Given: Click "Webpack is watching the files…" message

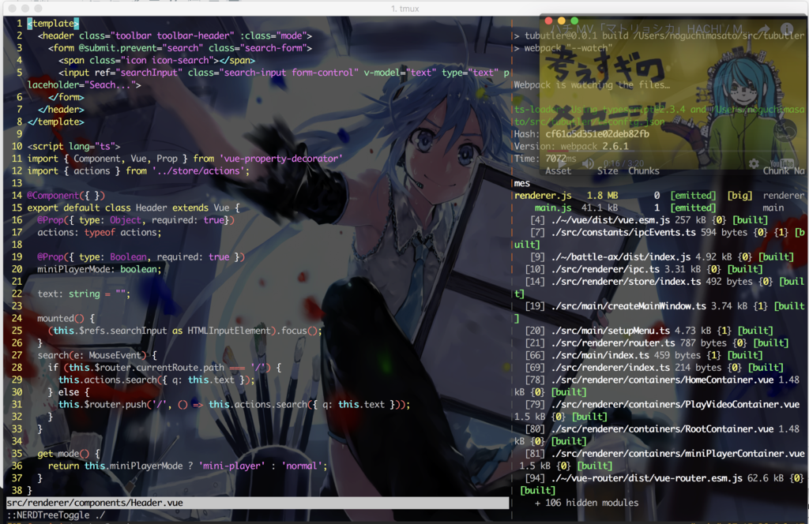Looking at the screenshot, I should (592, 85).
